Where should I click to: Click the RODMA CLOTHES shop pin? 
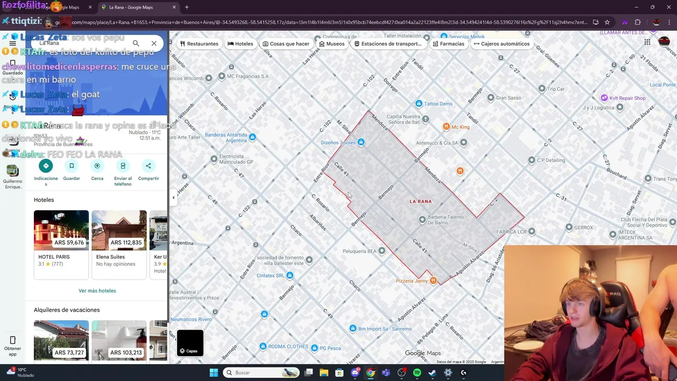(263, 347)
